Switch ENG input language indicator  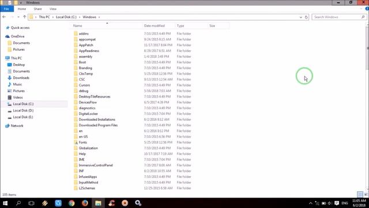345,203
